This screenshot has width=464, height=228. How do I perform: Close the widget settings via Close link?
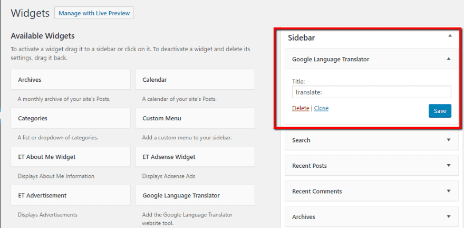pos(321,108)
